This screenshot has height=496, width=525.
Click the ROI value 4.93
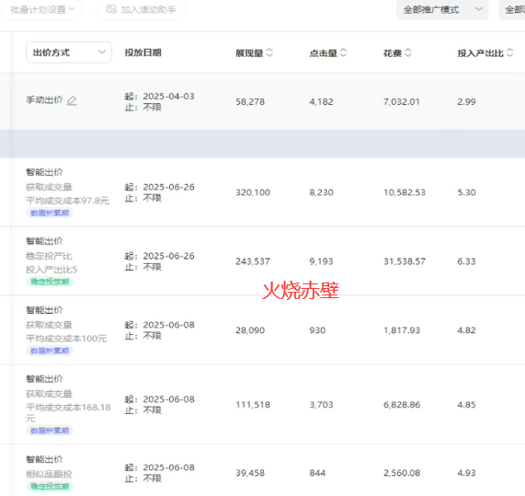tap(466, 473)
